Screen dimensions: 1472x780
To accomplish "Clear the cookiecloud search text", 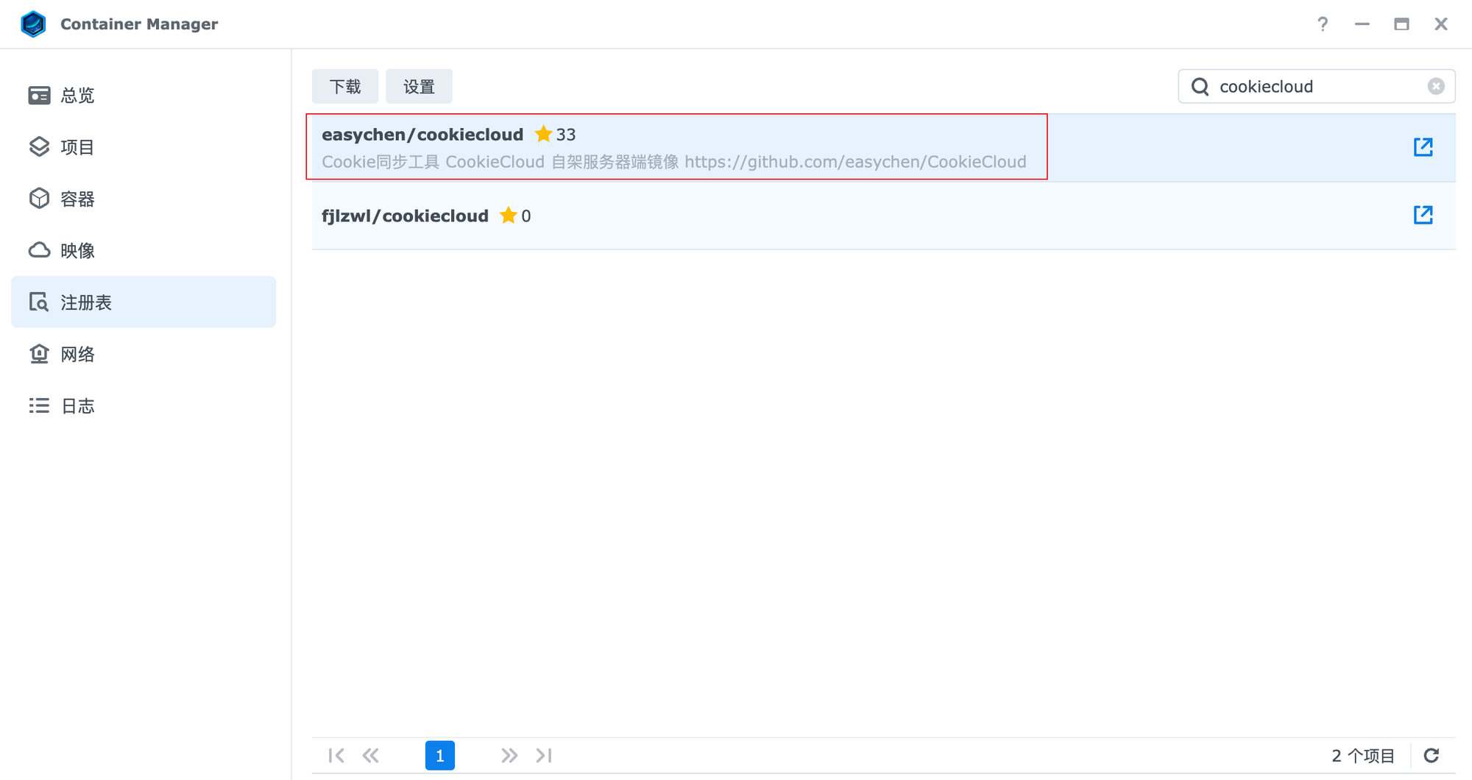I will pos(1435,87).
